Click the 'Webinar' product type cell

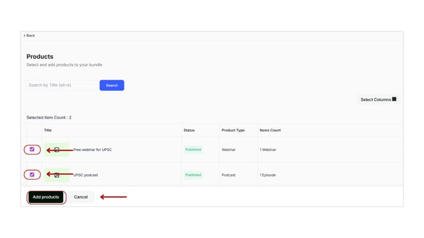pyautogui.click(x=228, y=150)
